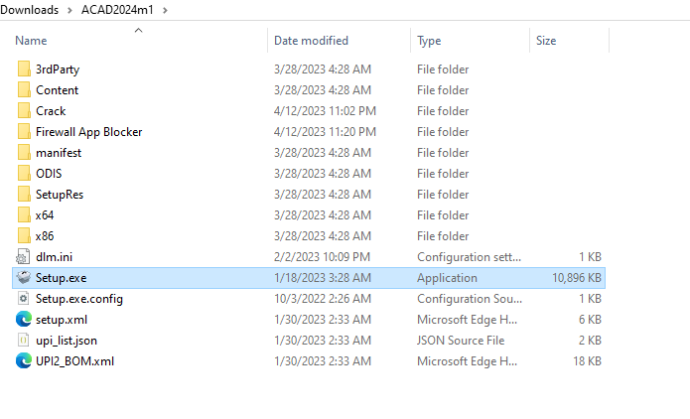Click the Content folder icon
690x419 pixels.
point(24,89)
